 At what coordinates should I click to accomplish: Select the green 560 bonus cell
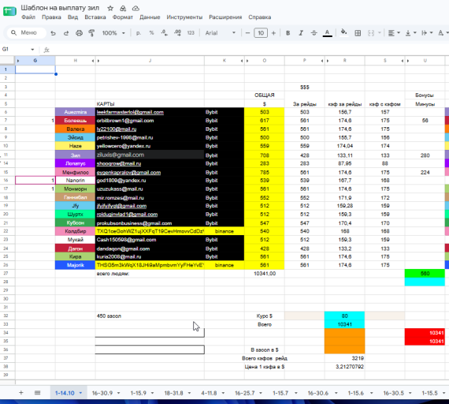(x=425, y=274)
